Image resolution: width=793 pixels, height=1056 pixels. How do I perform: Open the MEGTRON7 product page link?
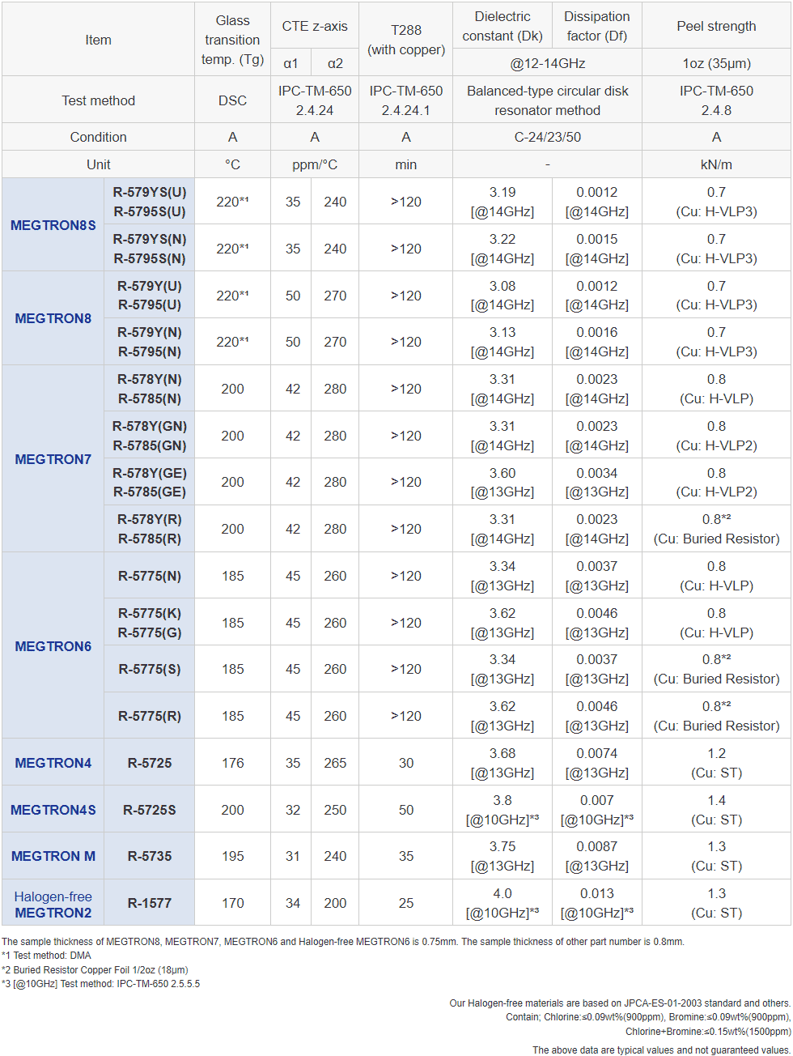point(53,459)
